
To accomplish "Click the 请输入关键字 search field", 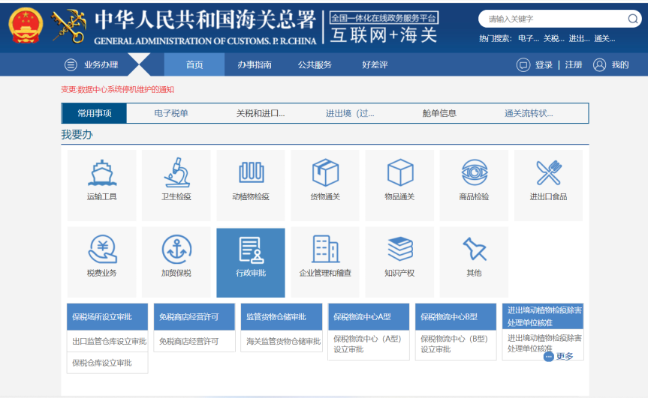I will (552, 19).
